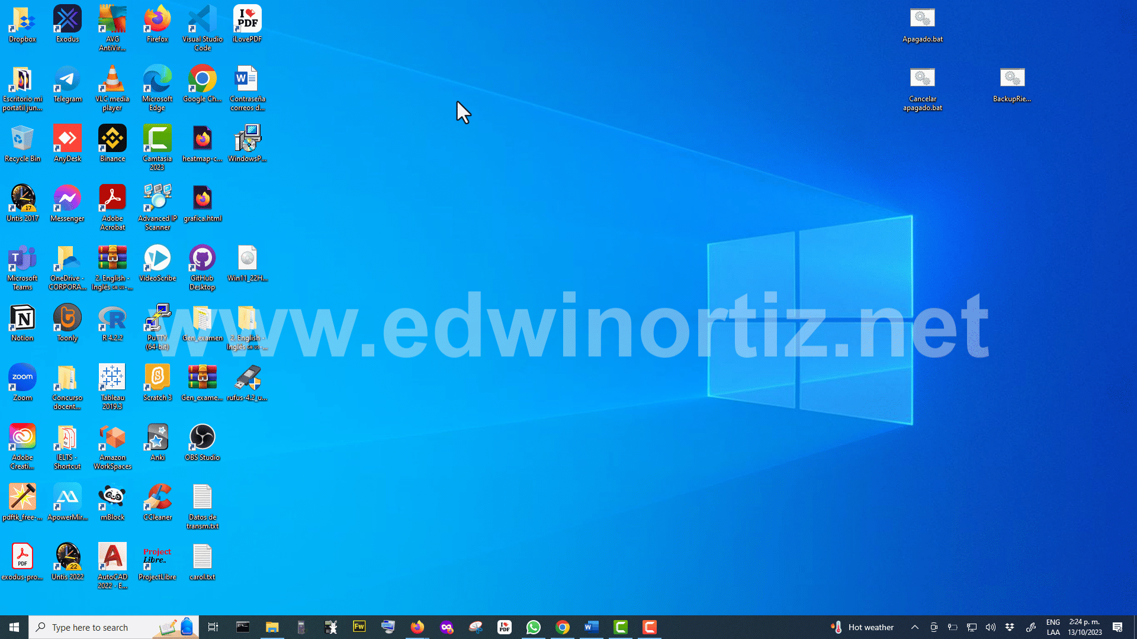
Task: Select the Zoom desktop shortcut
Action: click(23, 383)
